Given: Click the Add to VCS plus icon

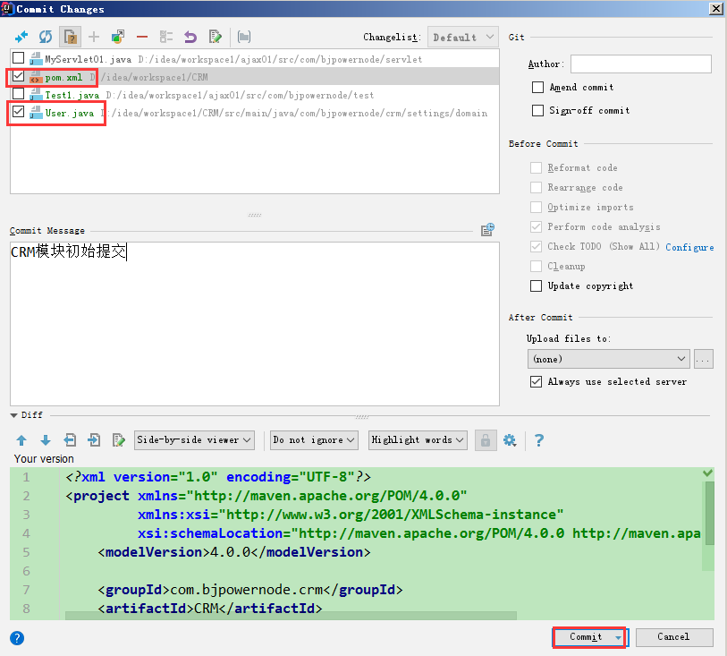Looking at the screenshot, I should tap(94, 37).
